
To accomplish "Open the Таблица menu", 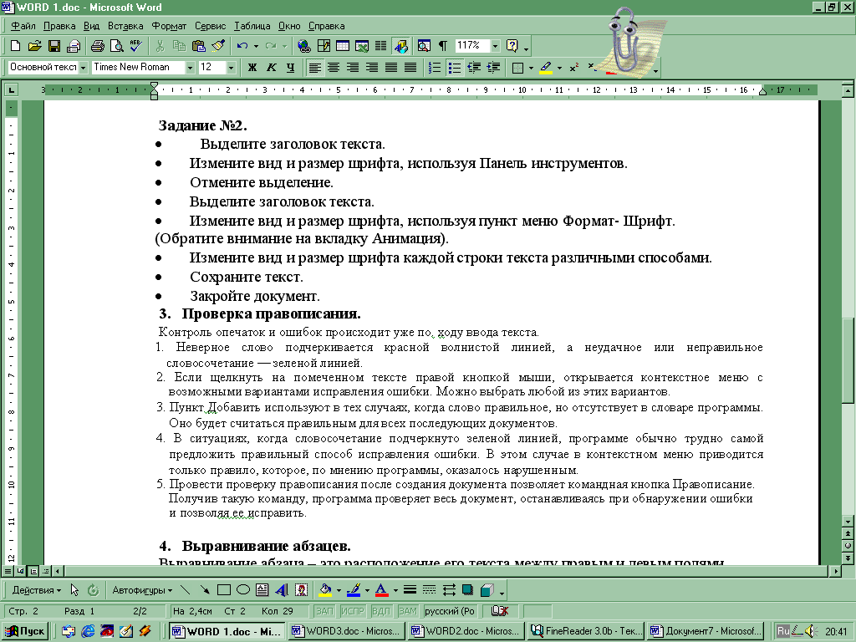I will point(252,26).
